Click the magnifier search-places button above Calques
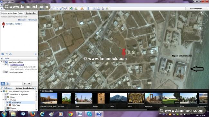 pos(3,84)
